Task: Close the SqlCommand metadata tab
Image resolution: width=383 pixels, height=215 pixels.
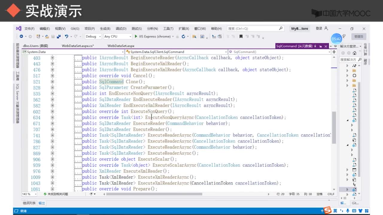Action: [x=326, y=46]
